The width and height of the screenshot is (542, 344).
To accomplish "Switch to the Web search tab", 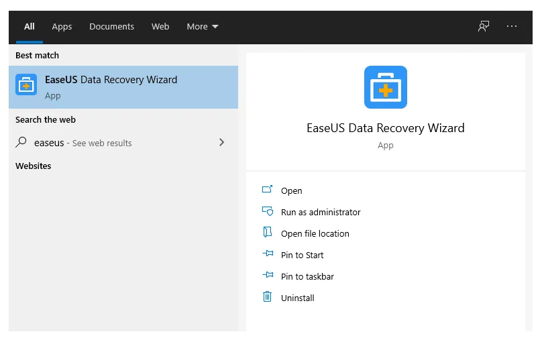I will (160, 27).
